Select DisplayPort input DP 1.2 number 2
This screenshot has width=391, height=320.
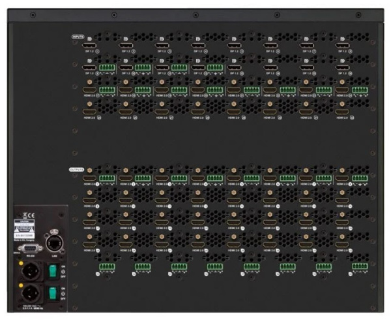pos(126,46)
